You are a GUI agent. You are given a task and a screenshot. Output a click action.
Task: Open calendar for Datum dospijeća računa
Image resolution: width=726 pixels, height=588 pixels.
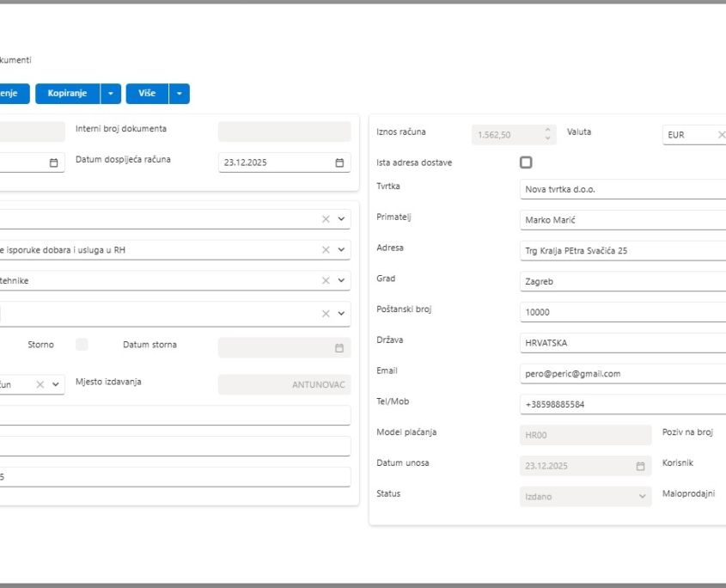[339, 162]
